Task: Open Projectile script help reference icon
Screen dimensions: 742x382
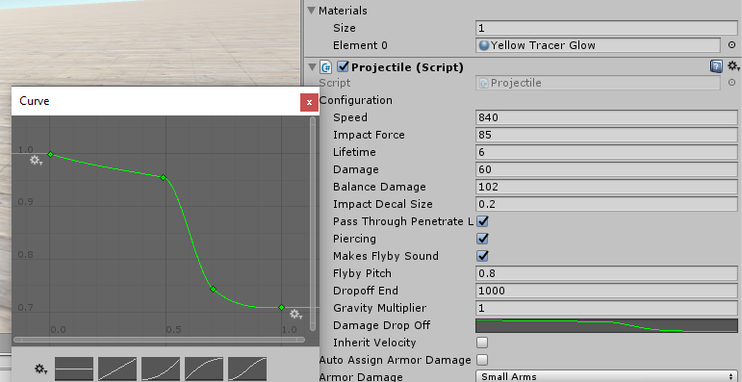Action: tap(716, 66)
